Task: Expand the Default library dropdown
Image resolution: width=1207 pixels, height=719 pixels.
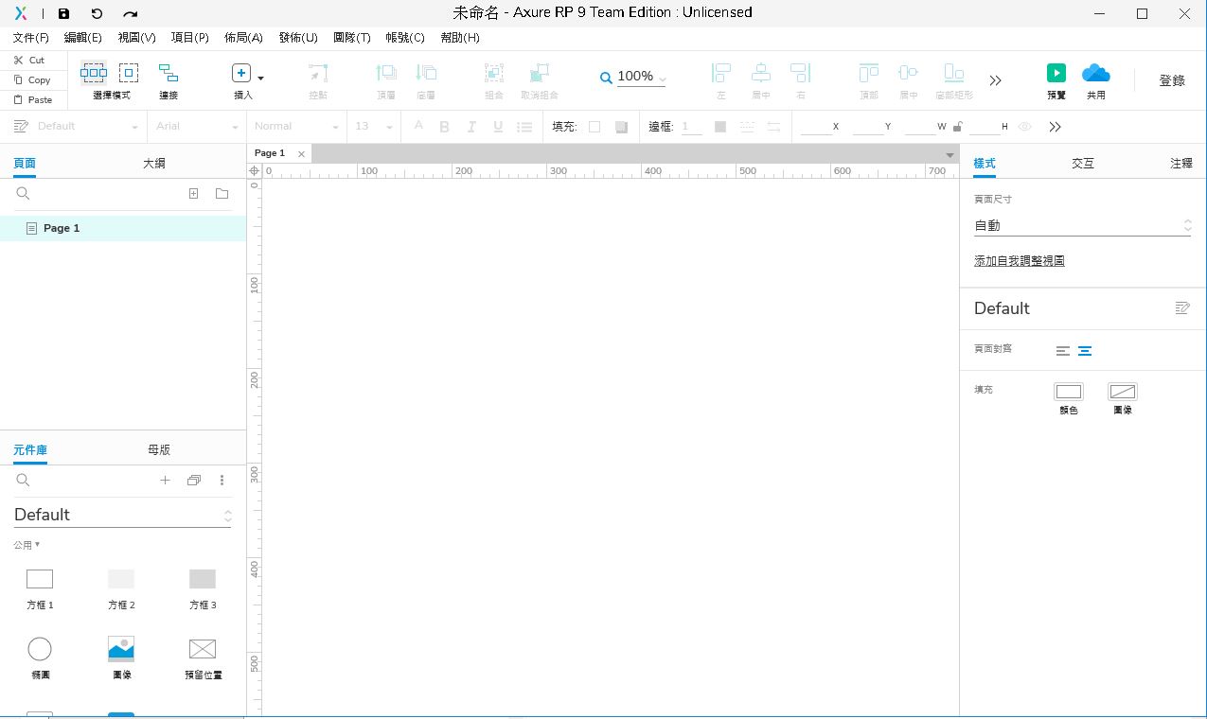Action: tap(227, 515)
